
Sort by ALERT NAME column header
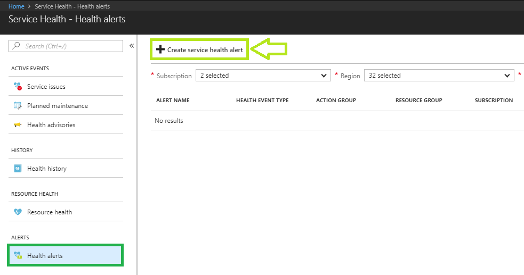173,100
